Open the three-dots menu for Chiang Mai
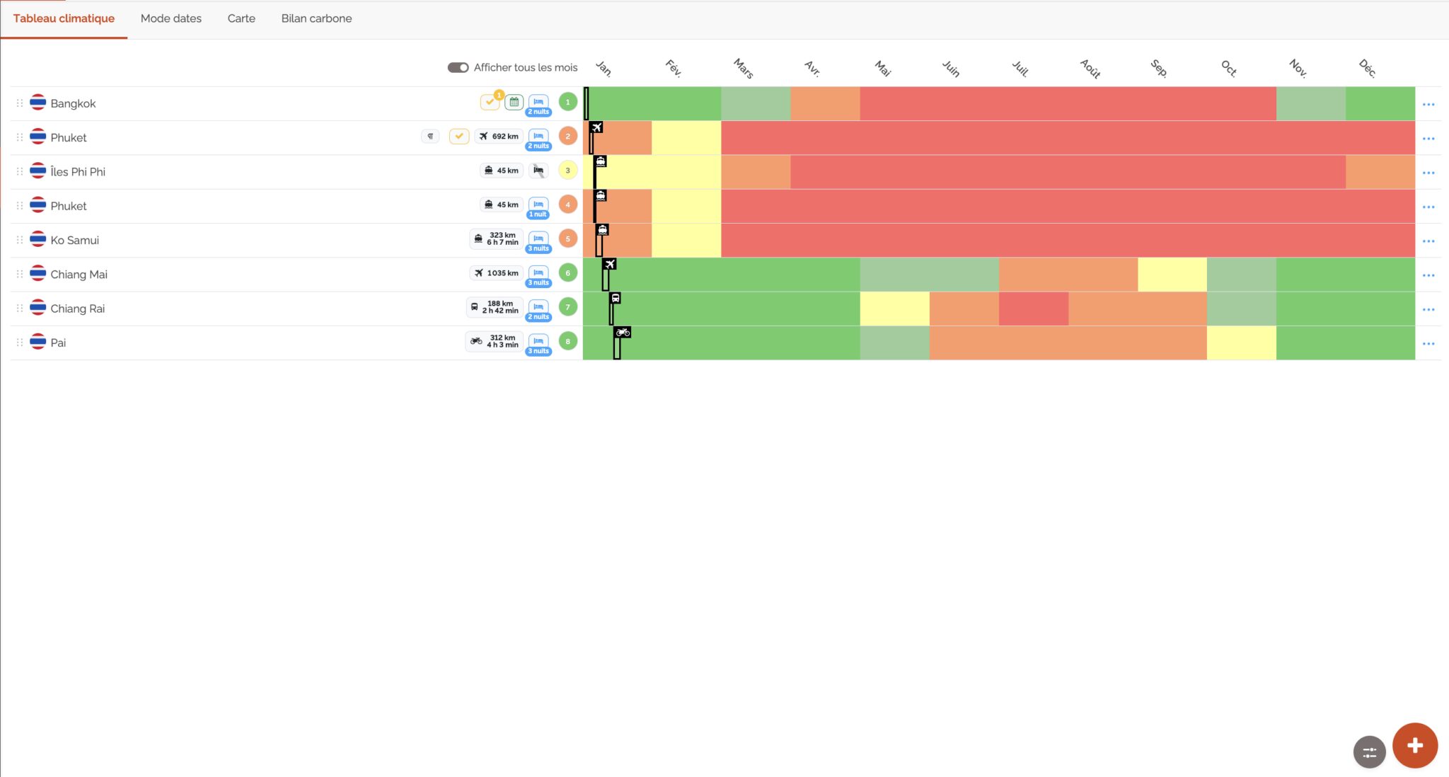The width and height of the screenshot is (1449, 777). pos(1428,275)
